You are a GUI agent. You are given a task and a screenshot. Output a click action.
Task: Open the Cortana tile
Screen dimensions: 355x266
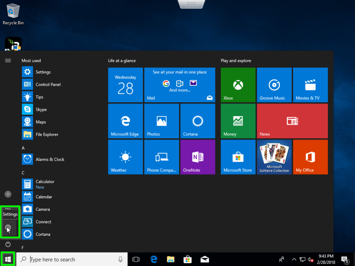tap(198, 121)
